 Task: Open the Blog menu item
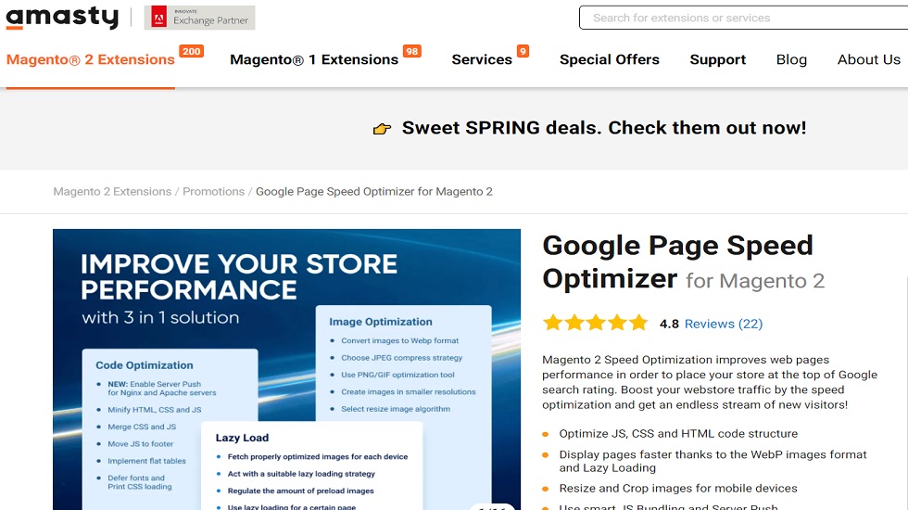pos(791,59)
